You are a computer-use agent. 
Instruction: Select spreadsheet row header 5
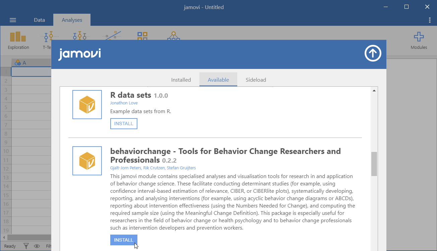point(6,107)
